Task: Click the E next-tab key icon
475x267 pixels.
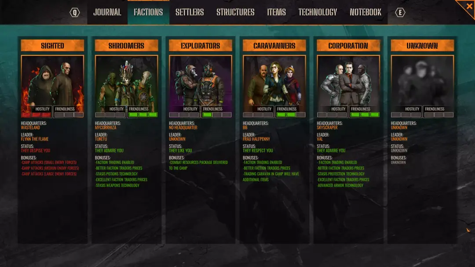Action: 400,12
